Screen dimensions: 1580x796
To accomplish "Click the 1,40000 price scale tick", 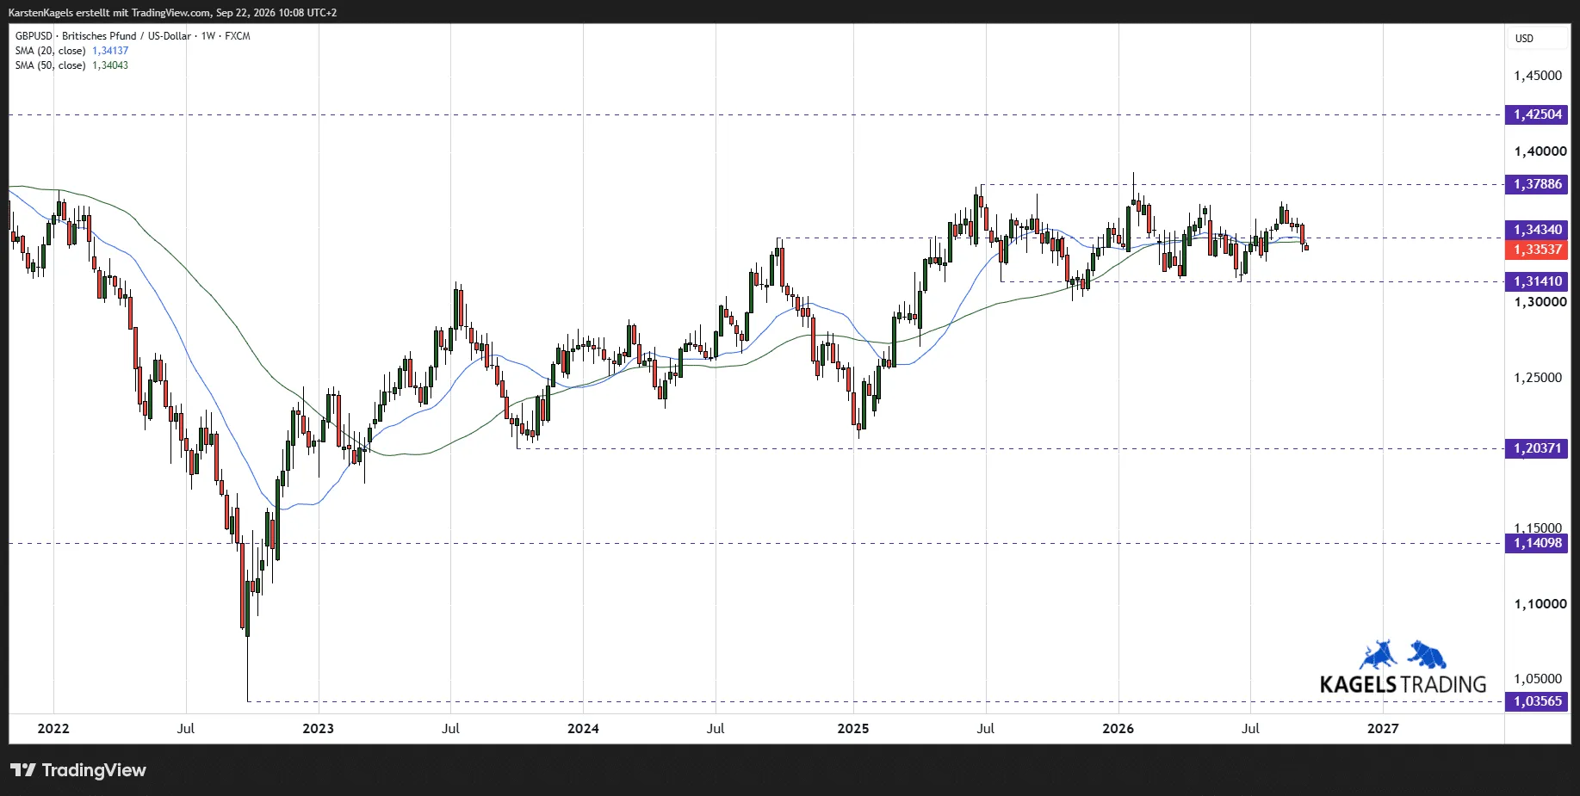I will [x=1540, y=151].
